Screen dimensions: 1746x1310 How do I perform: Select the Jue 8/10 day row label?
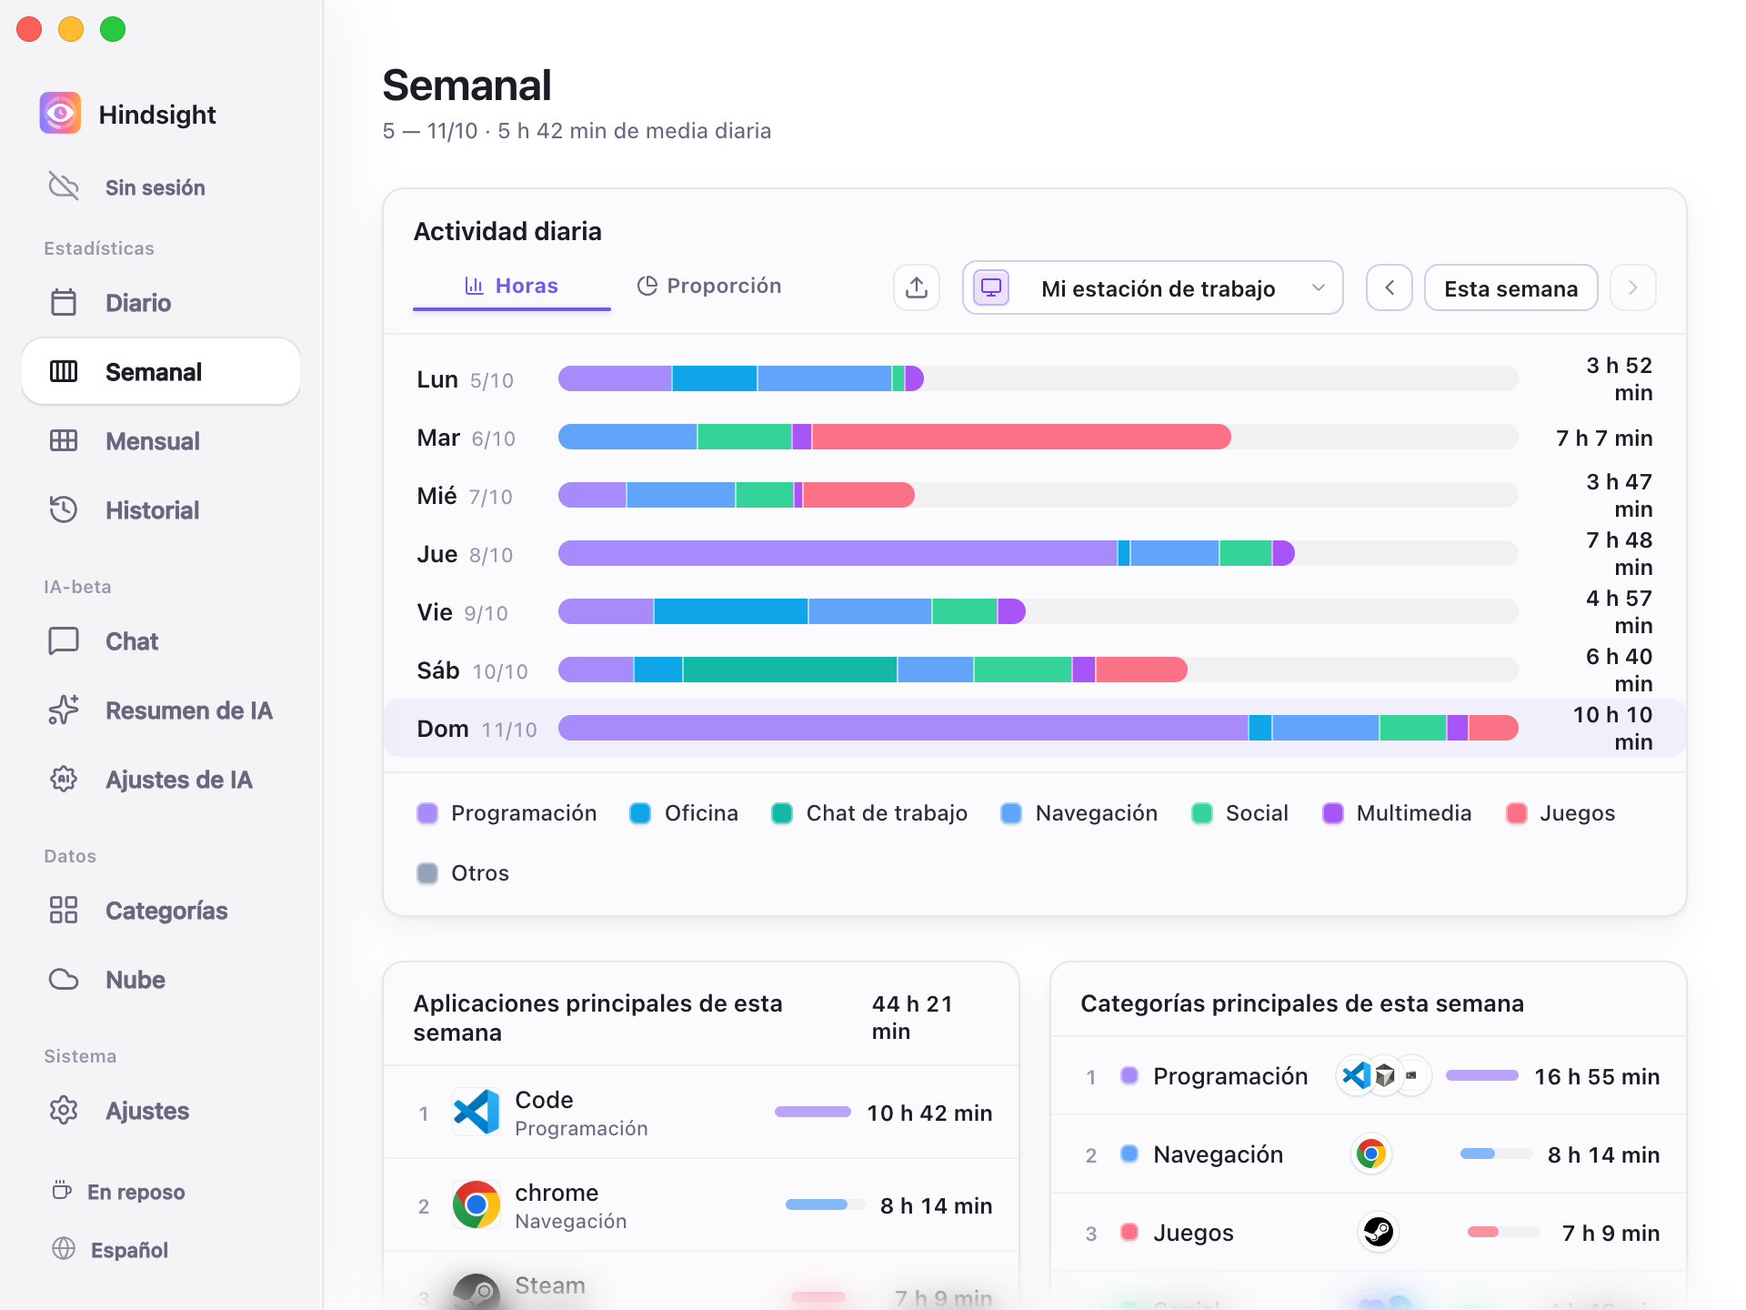[465, 554]
